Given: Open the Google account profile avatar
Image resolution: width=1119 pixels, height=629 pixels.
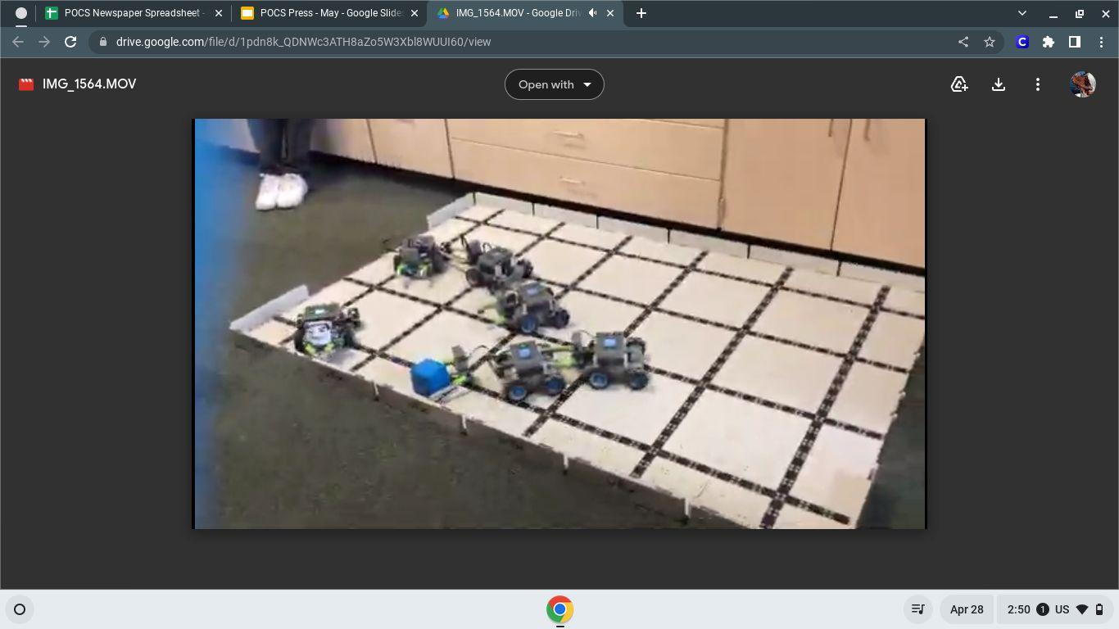Looking at the screenshot, I should point(1083,84).
